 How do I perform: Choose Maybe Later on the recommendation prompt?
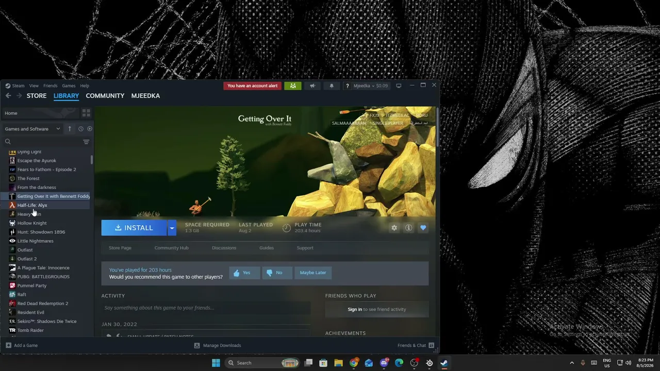313,273
